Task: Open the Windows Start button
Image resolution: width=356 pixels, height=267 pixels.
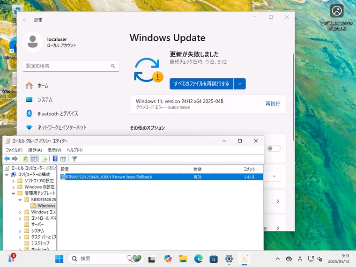Action: pos(59,259)
